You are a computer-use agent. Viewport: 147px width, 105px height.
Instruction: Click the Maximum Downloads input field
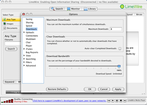(116, 29)
